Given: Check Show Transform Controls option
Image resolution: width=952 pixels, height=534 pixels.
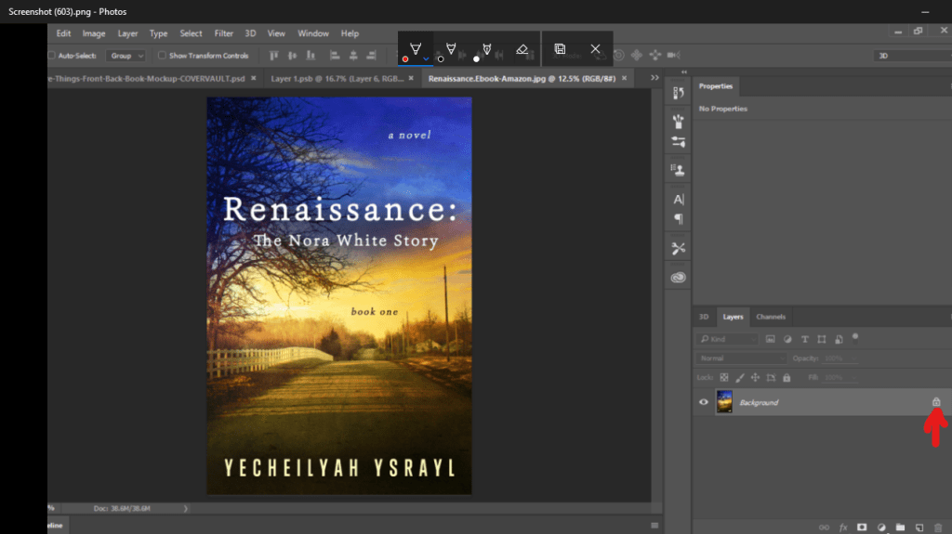Looking at the screenshot, I should point(162,56).
